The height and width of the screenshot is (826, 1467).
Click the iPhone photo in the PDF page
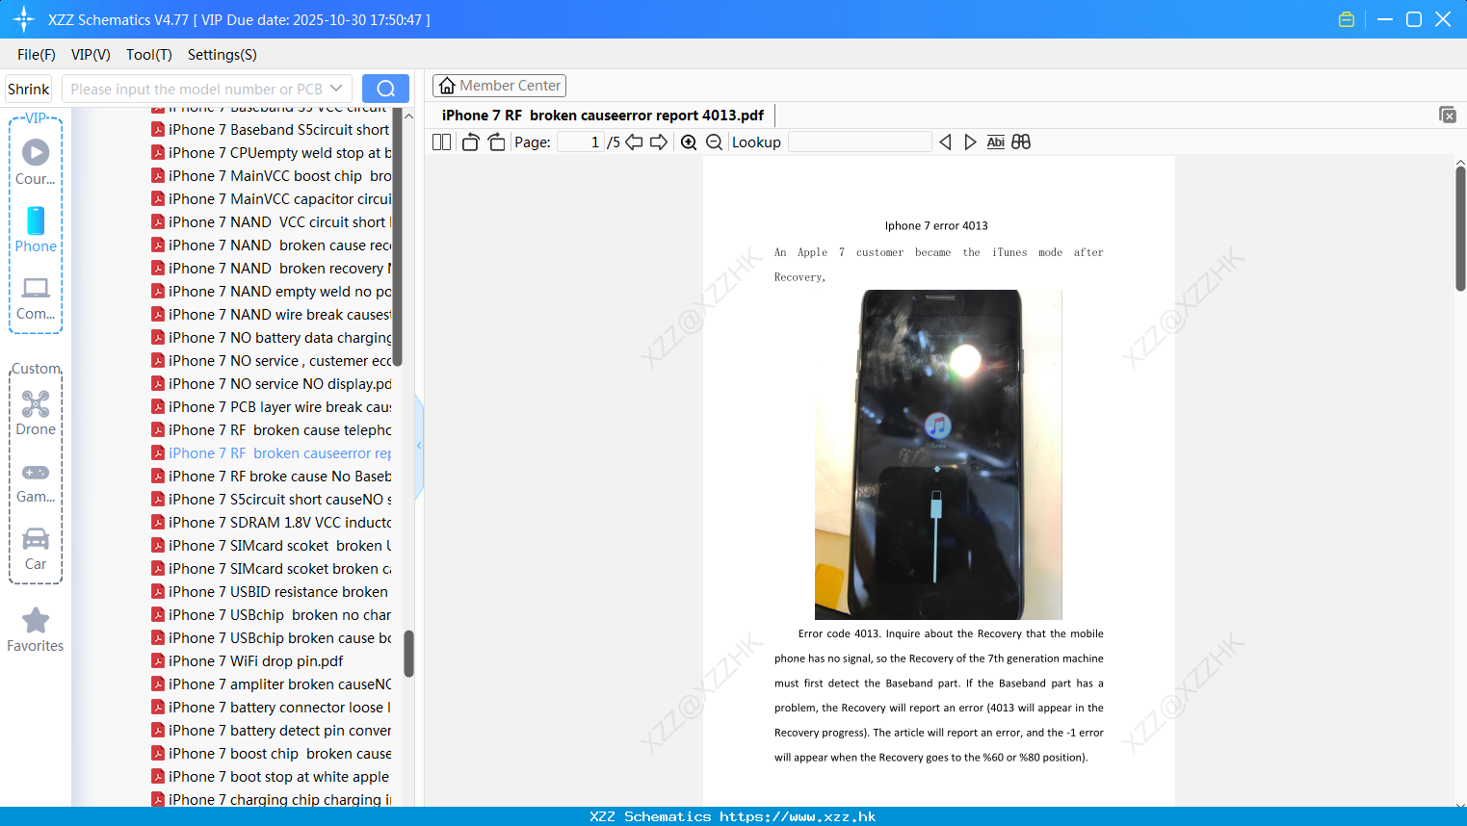pos(938,454)
